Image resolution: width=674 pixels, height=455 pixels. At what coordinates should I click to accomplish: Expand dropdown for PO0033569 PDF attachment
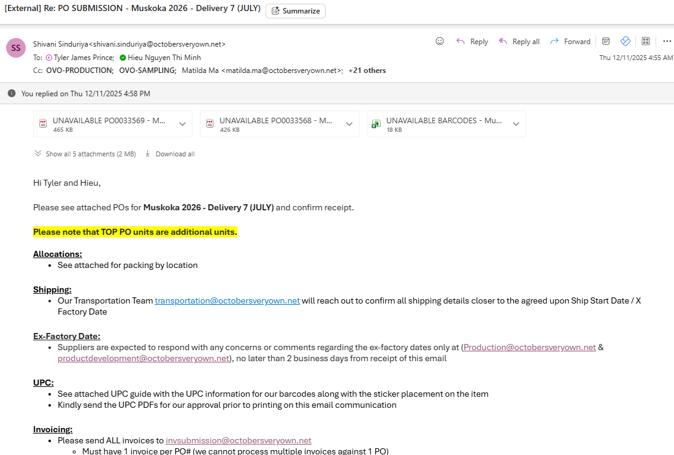click(182, 124)
